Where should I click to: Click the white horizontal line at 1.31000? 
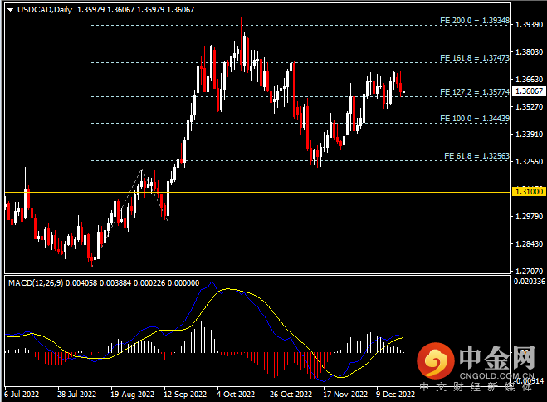[249, 192]
